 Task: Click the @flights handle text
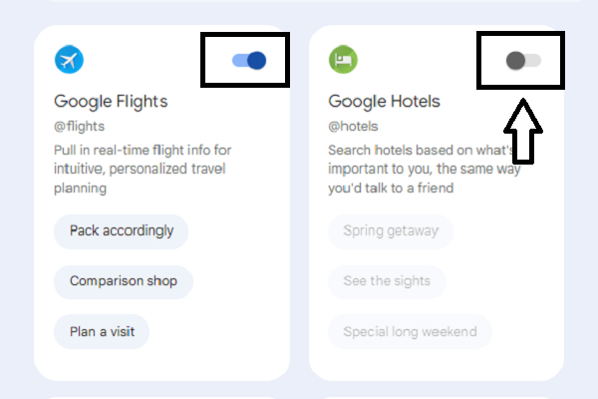[x=79, y=126]
